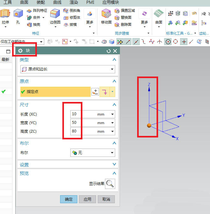
Task: Toggle the enable snap point button
Action: click(x=120, y=42)
